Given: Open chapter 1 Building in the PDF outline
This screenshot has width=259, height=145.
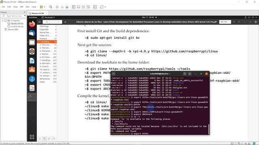Looking at the screenshot, I should 47,42.
